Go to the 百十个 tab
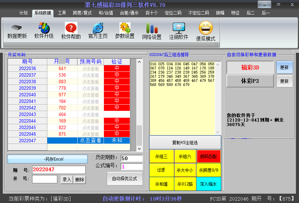The width and height of the screenshot is (299, 203). click(x=152, y=13)
